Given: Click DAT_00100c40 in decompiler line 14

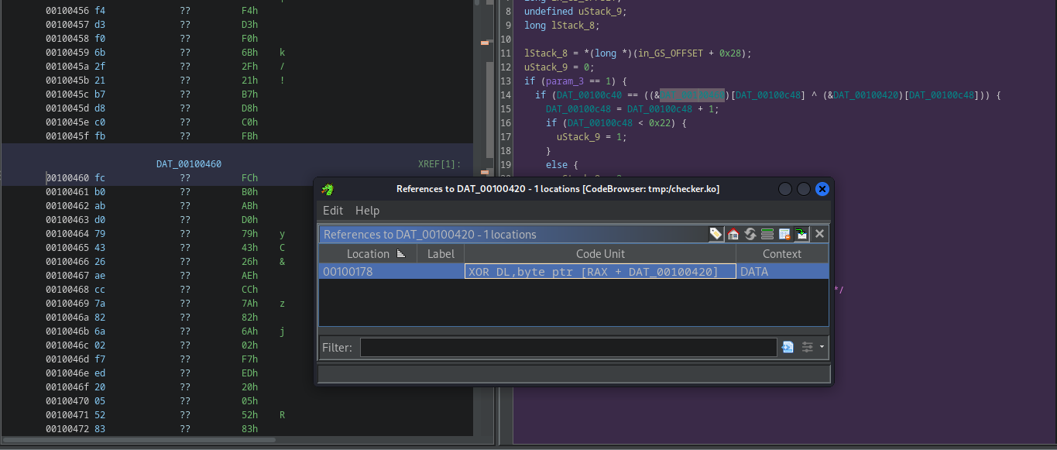Looking at the screenshot, I should [589, 95].
